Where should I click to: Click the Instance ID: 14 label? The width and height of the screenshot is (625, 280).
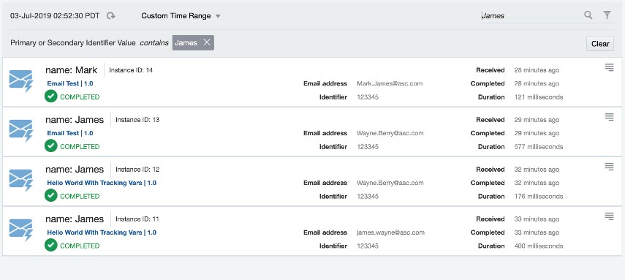131,70
